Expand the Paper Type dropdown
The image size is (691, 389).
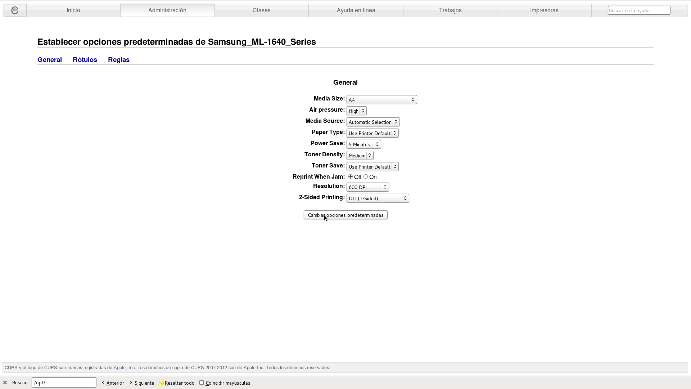[x=372, y=133]
